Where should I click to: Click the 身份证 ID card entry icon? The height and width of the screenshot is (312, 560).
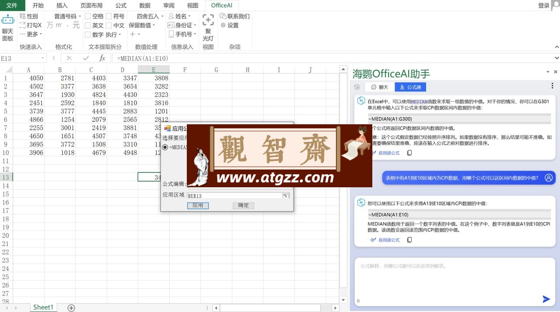[171, 25]
